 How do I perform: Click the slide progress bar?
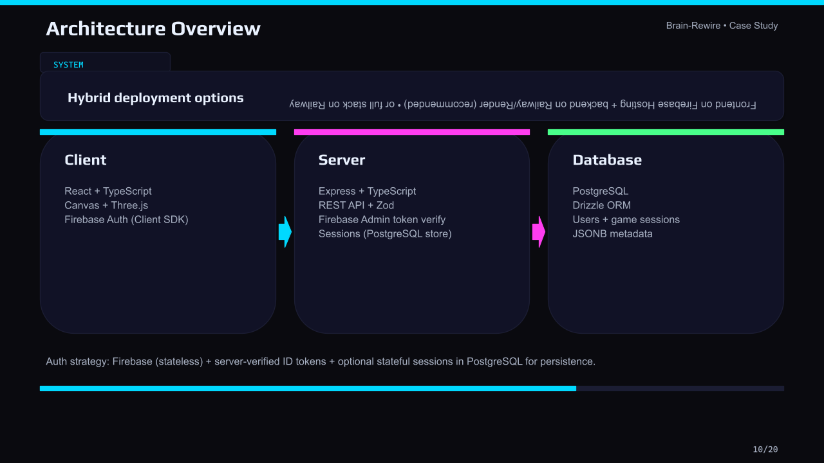(x=412, y=388)
